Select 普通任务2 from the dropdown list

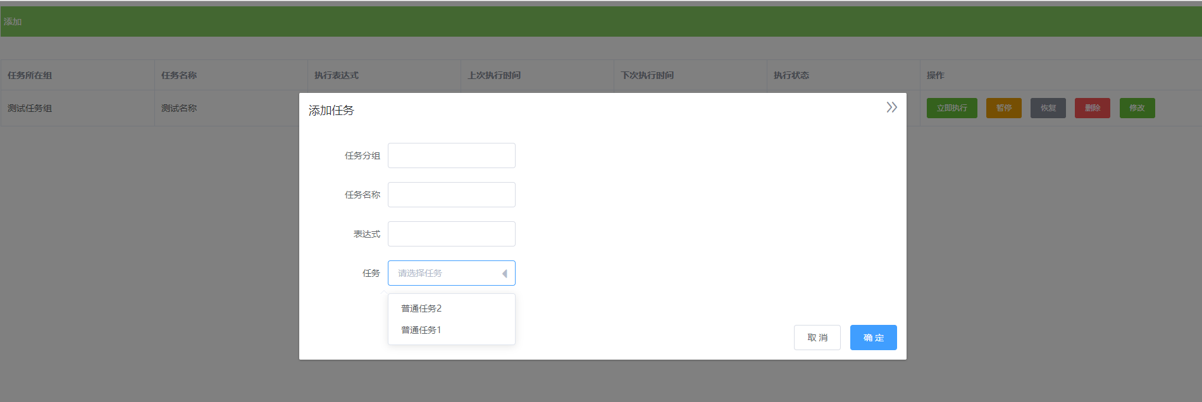(452, 308)
